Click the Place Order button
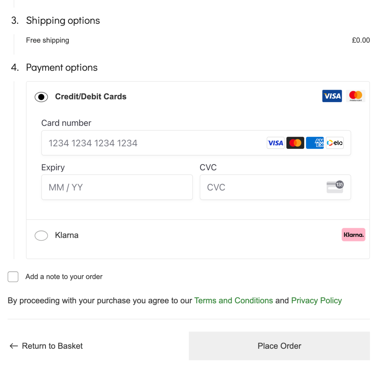 (279, 346)
